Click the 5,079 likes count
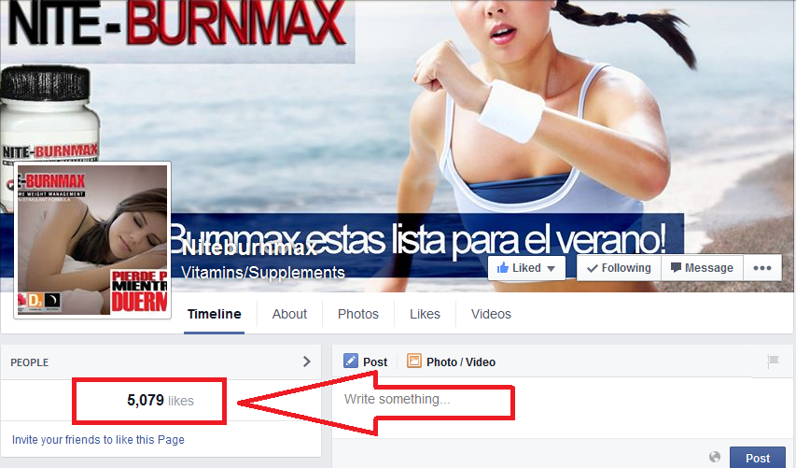796x468 pixels. pyautogui.click(x=161, y=401)
